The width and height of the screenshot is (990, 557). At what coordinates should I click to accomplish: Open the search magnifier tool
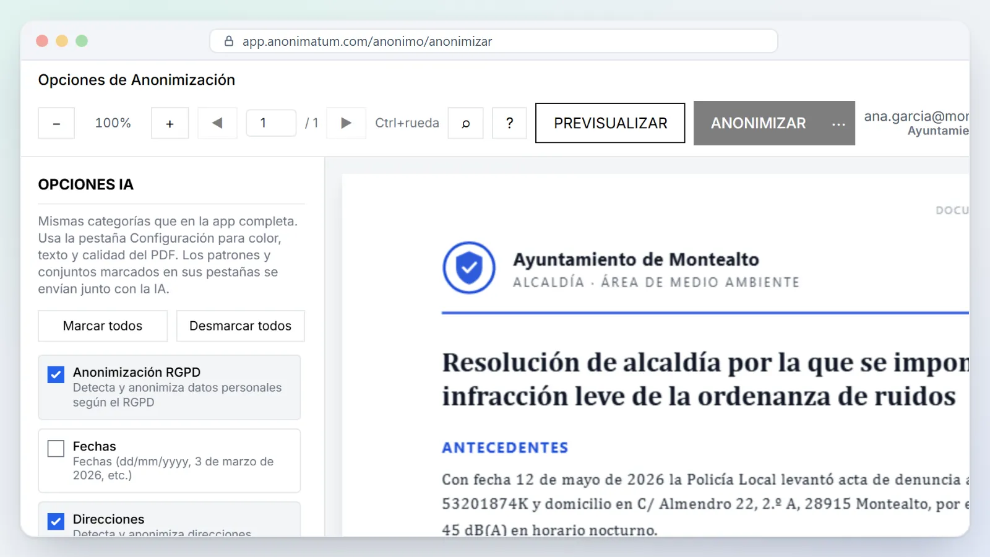coord(465,123)
